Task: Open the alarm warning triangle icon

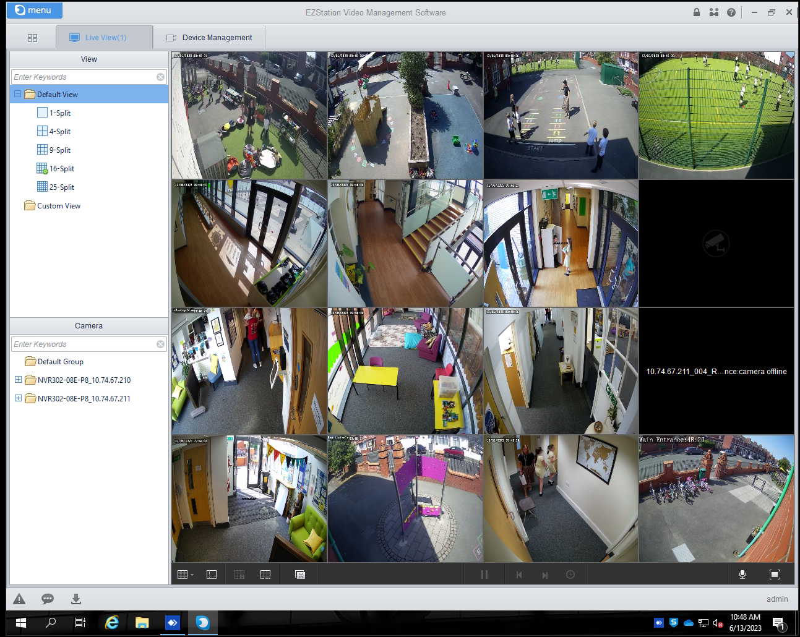Action: (x=19, y=599)
